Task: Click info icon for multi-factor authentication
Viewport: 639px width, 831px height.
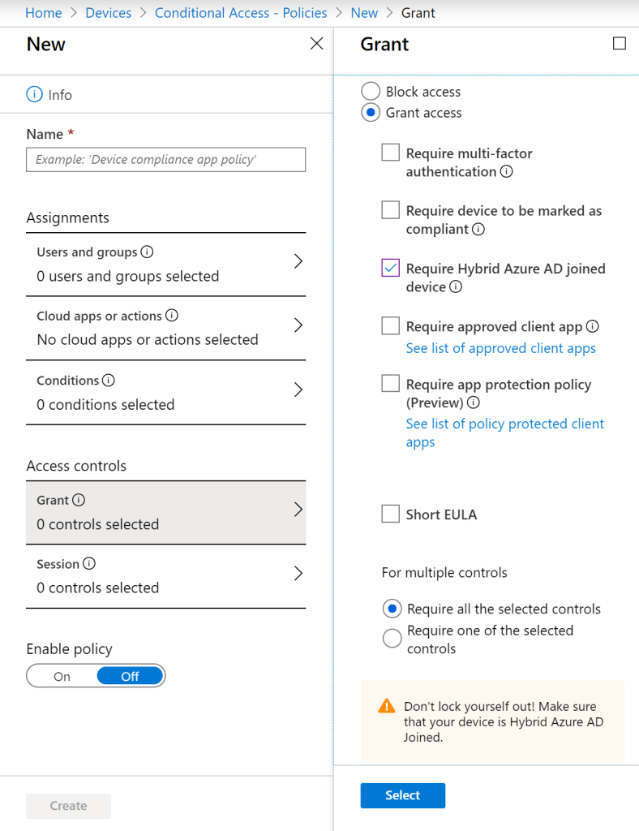Action: pyautogui.click(x=507, y=172)
